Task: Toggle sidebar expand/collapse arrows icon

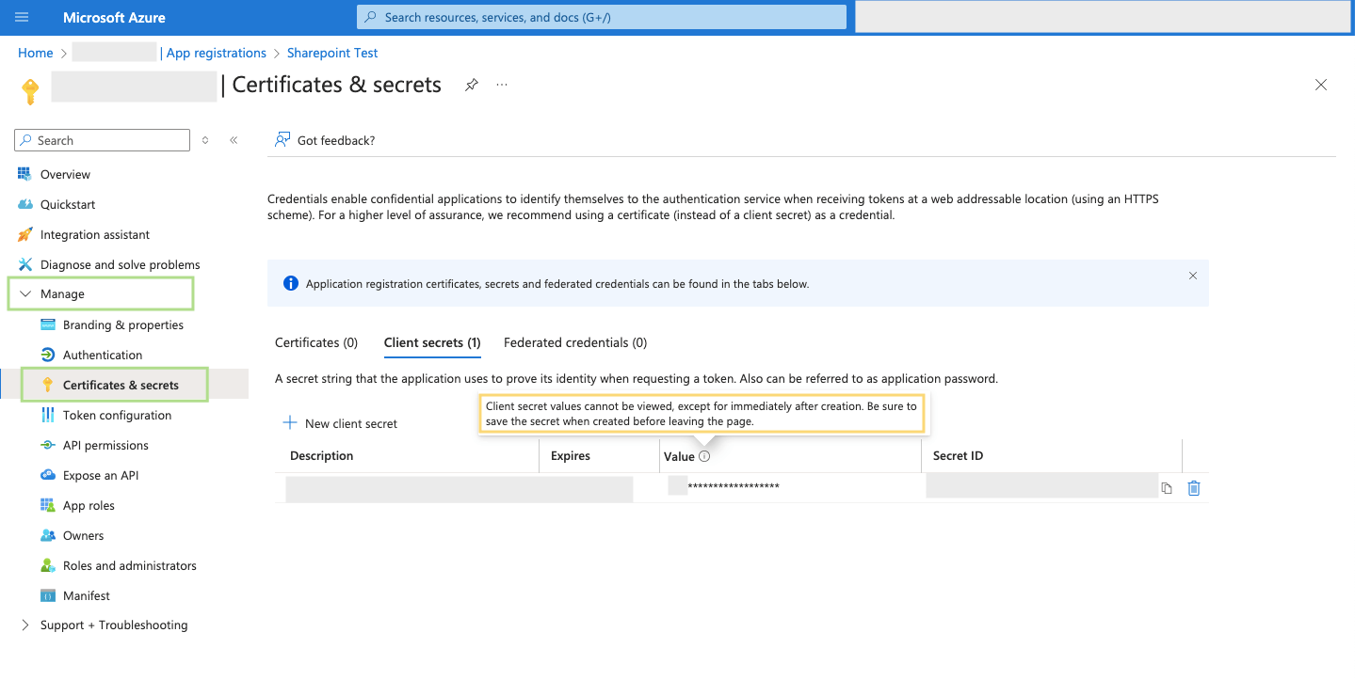Action: (205, 140)
